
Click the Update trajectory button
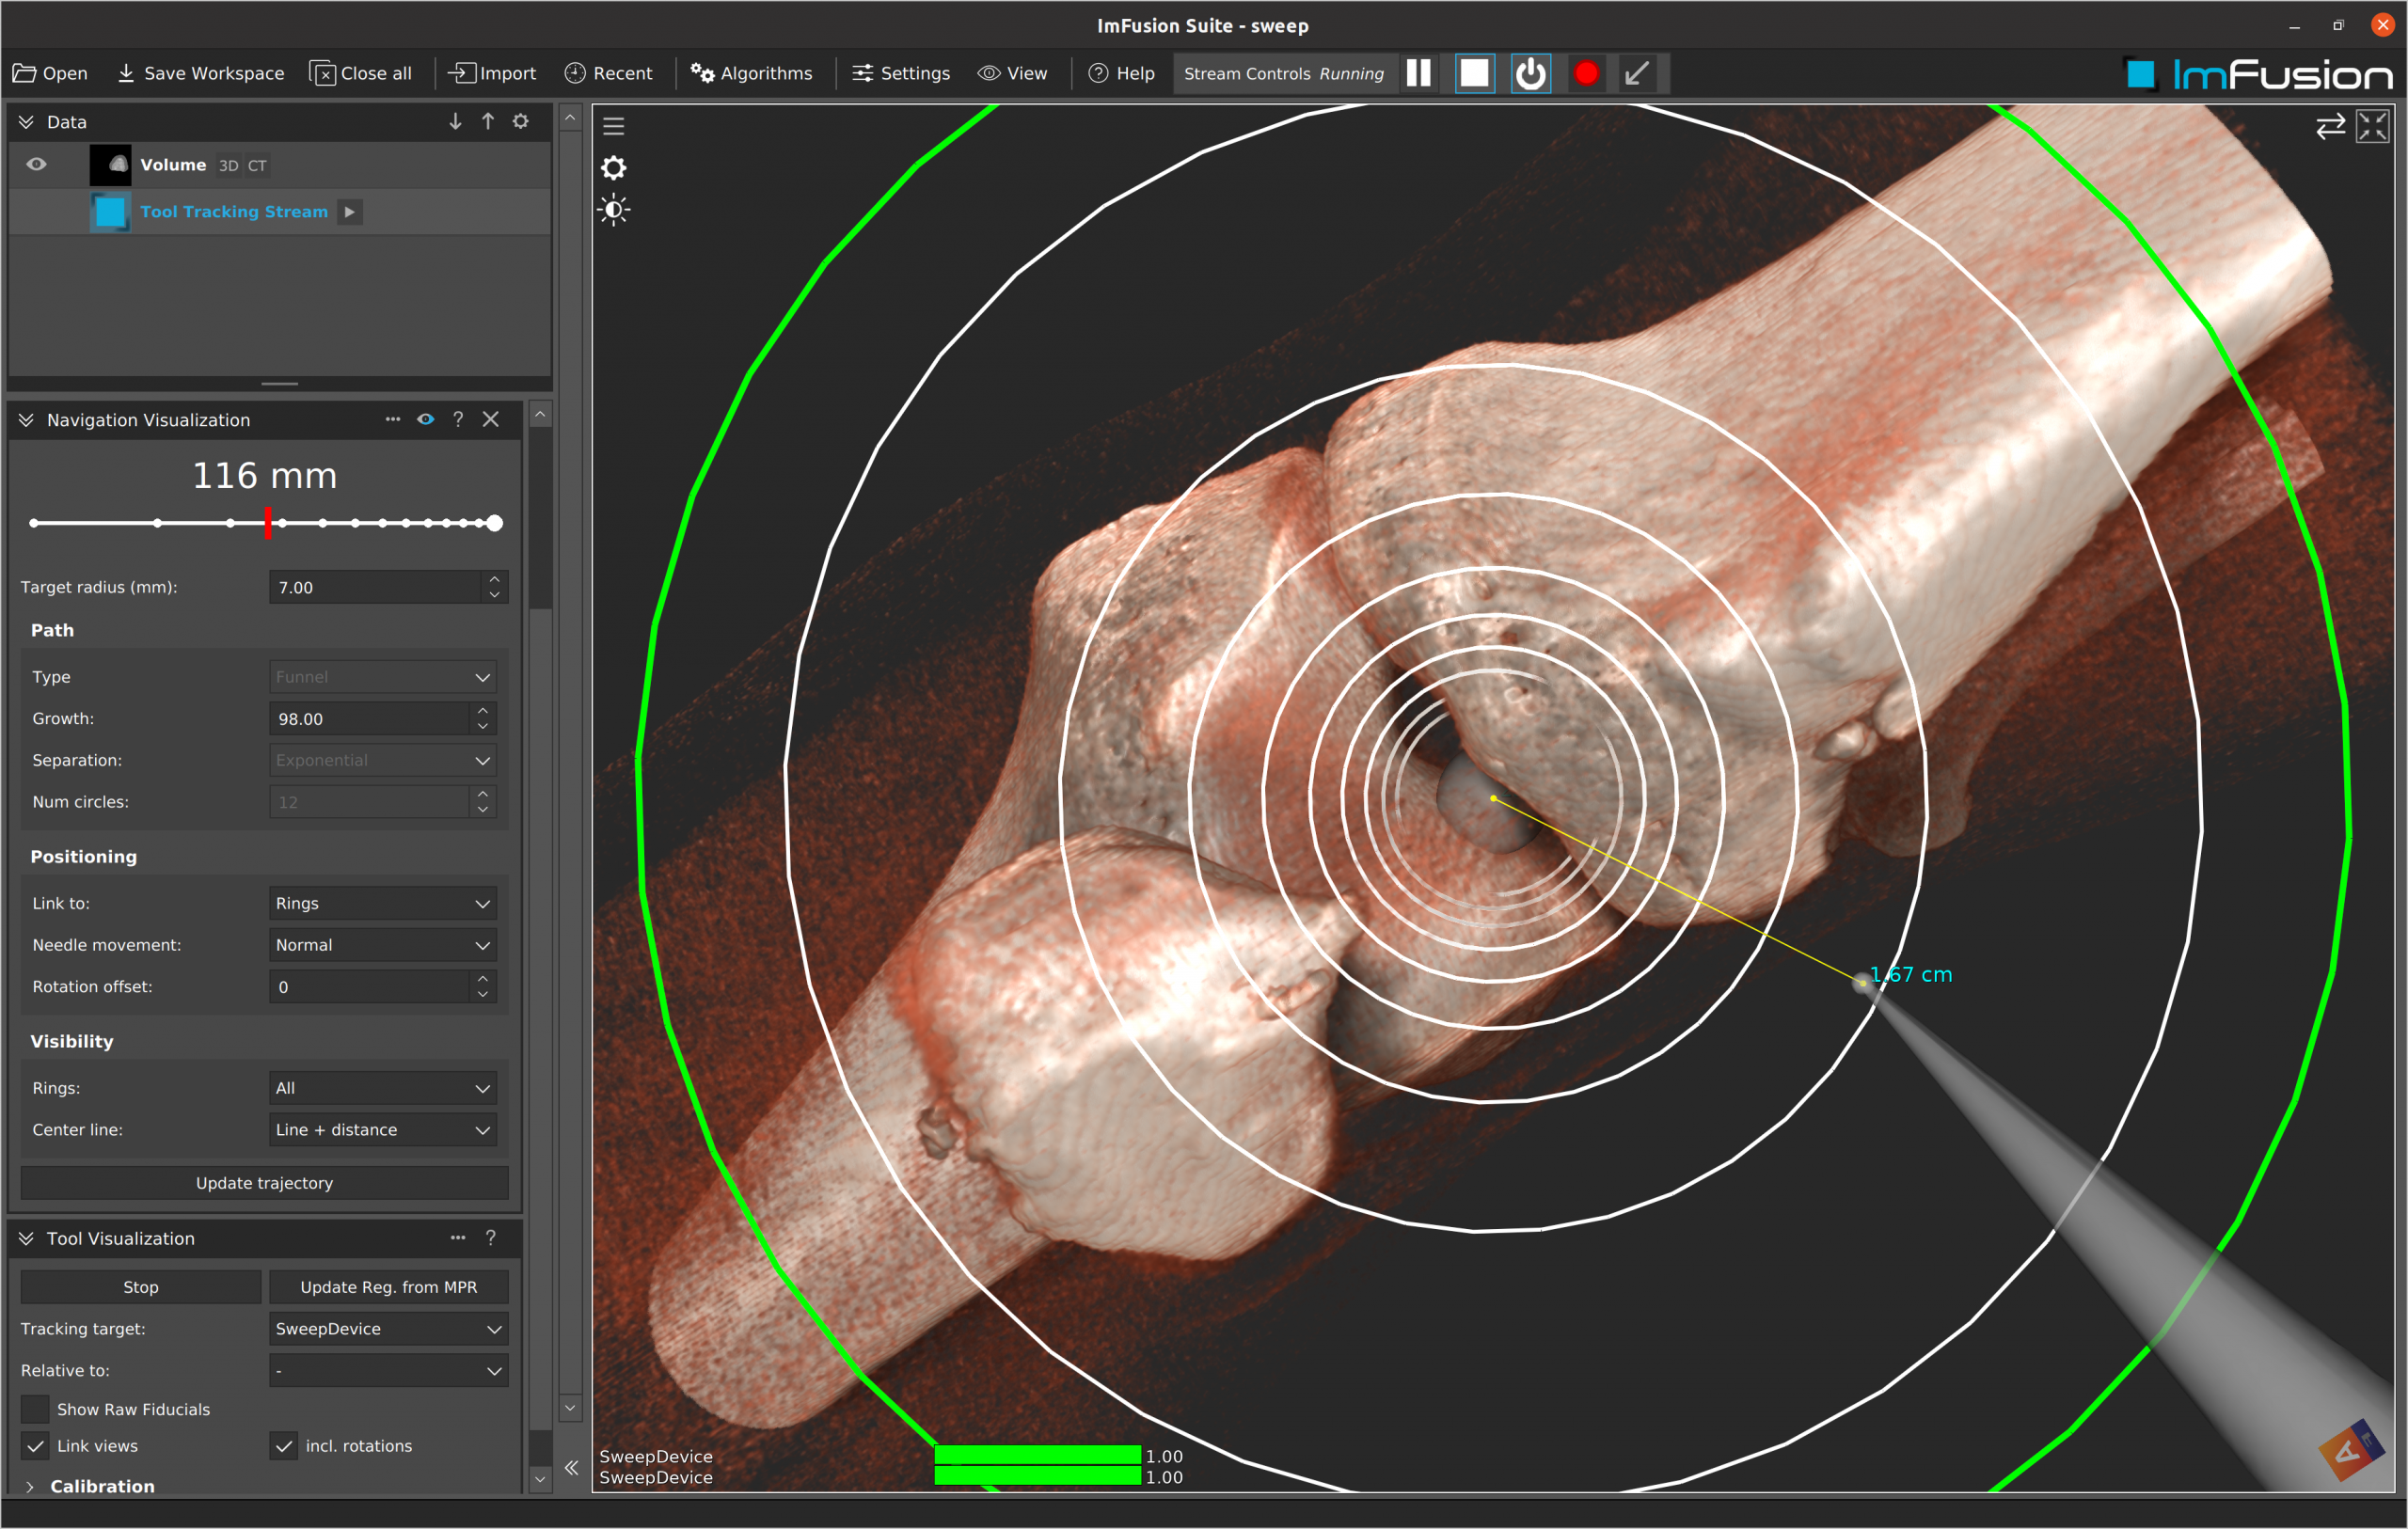point(264,1183)
